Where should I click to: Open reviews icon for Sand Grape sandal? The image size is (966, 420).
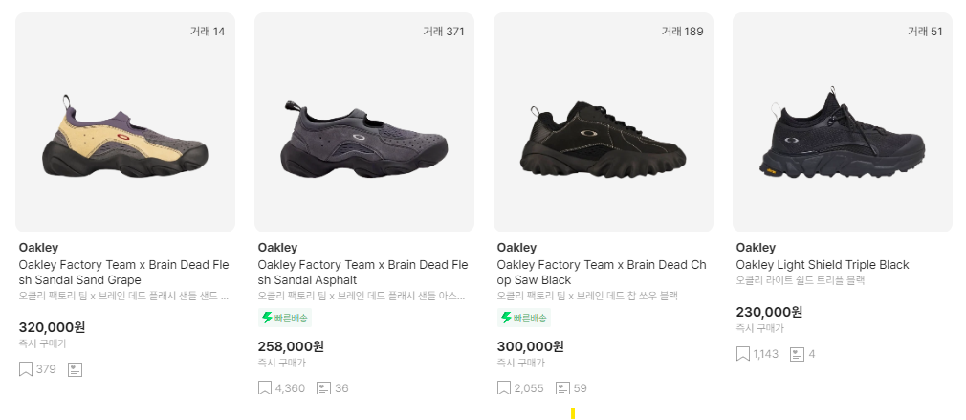click(75, 369)
